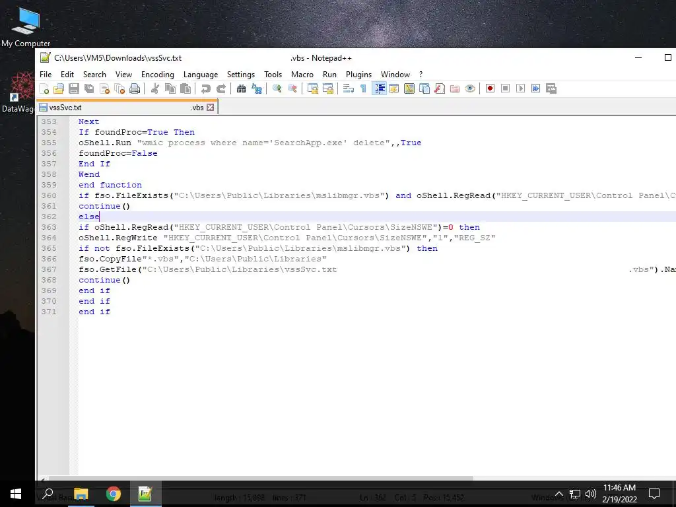Save the current file via toolbar

pyautogui.click(x=74, y=89)
